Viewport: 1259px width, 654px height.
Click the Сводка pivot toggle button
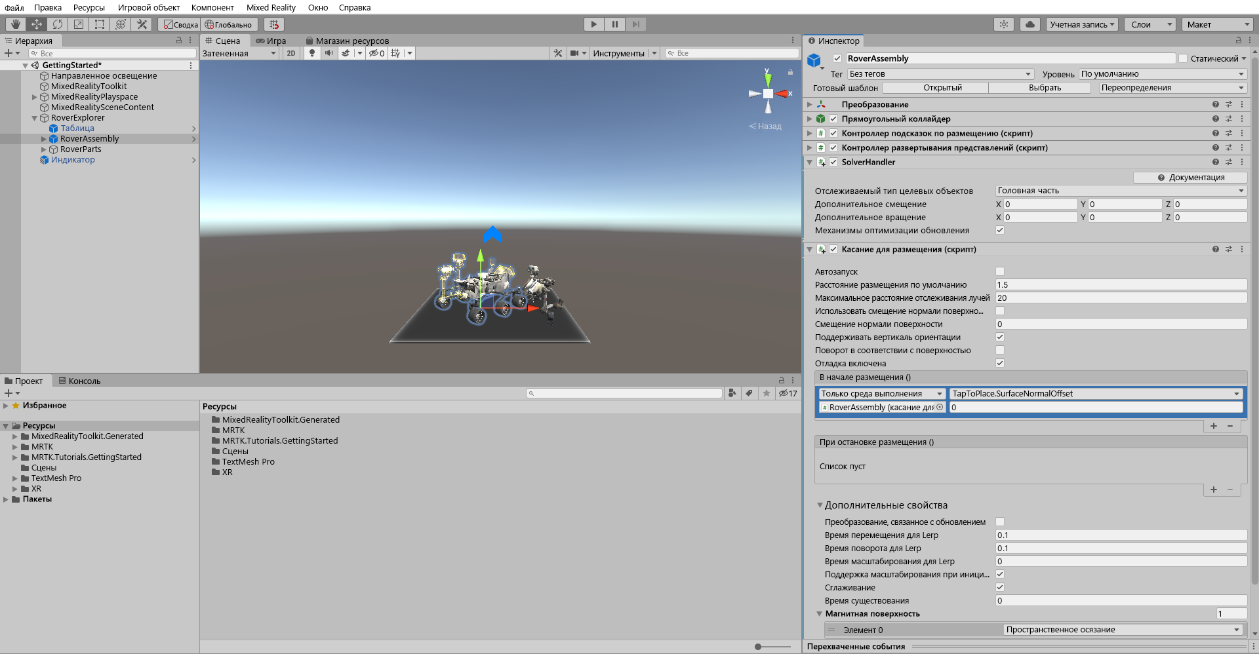point(181,24)
